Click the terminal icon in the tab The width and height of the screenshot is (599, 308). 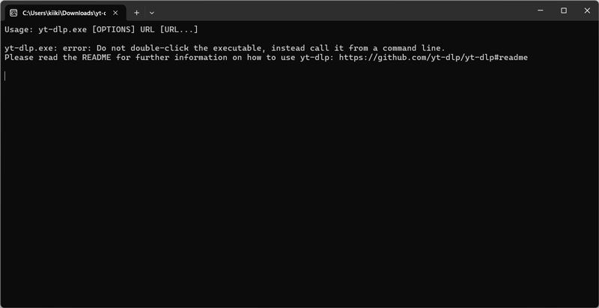click(x=13, y=13)
